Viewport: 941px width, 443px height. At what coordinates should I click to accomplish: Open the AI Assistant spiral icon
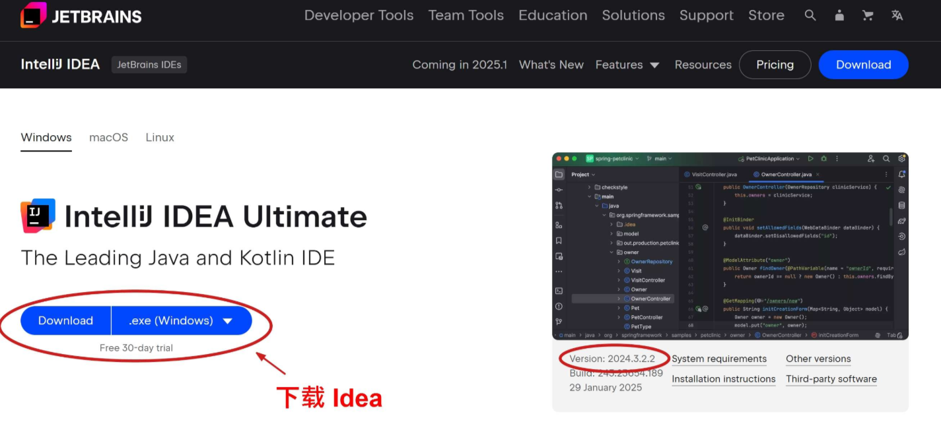click(x=902, y=190)
